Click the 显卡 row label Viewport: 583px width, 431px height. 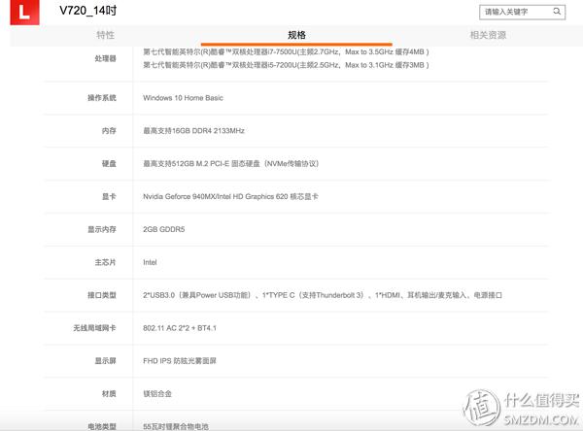(x=109, y=196)
